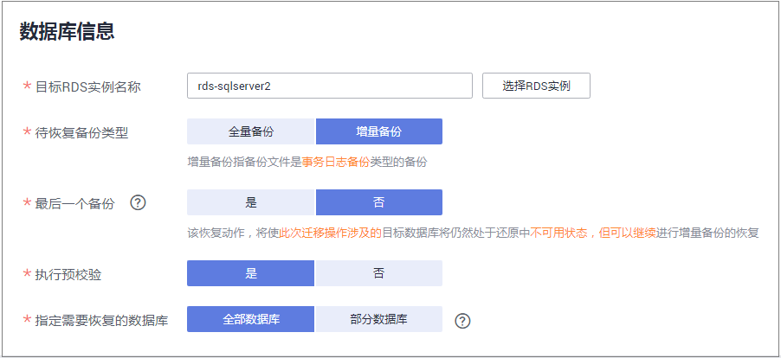
Task: Click the 数据库信息 section heading
Action: (68, 32)
